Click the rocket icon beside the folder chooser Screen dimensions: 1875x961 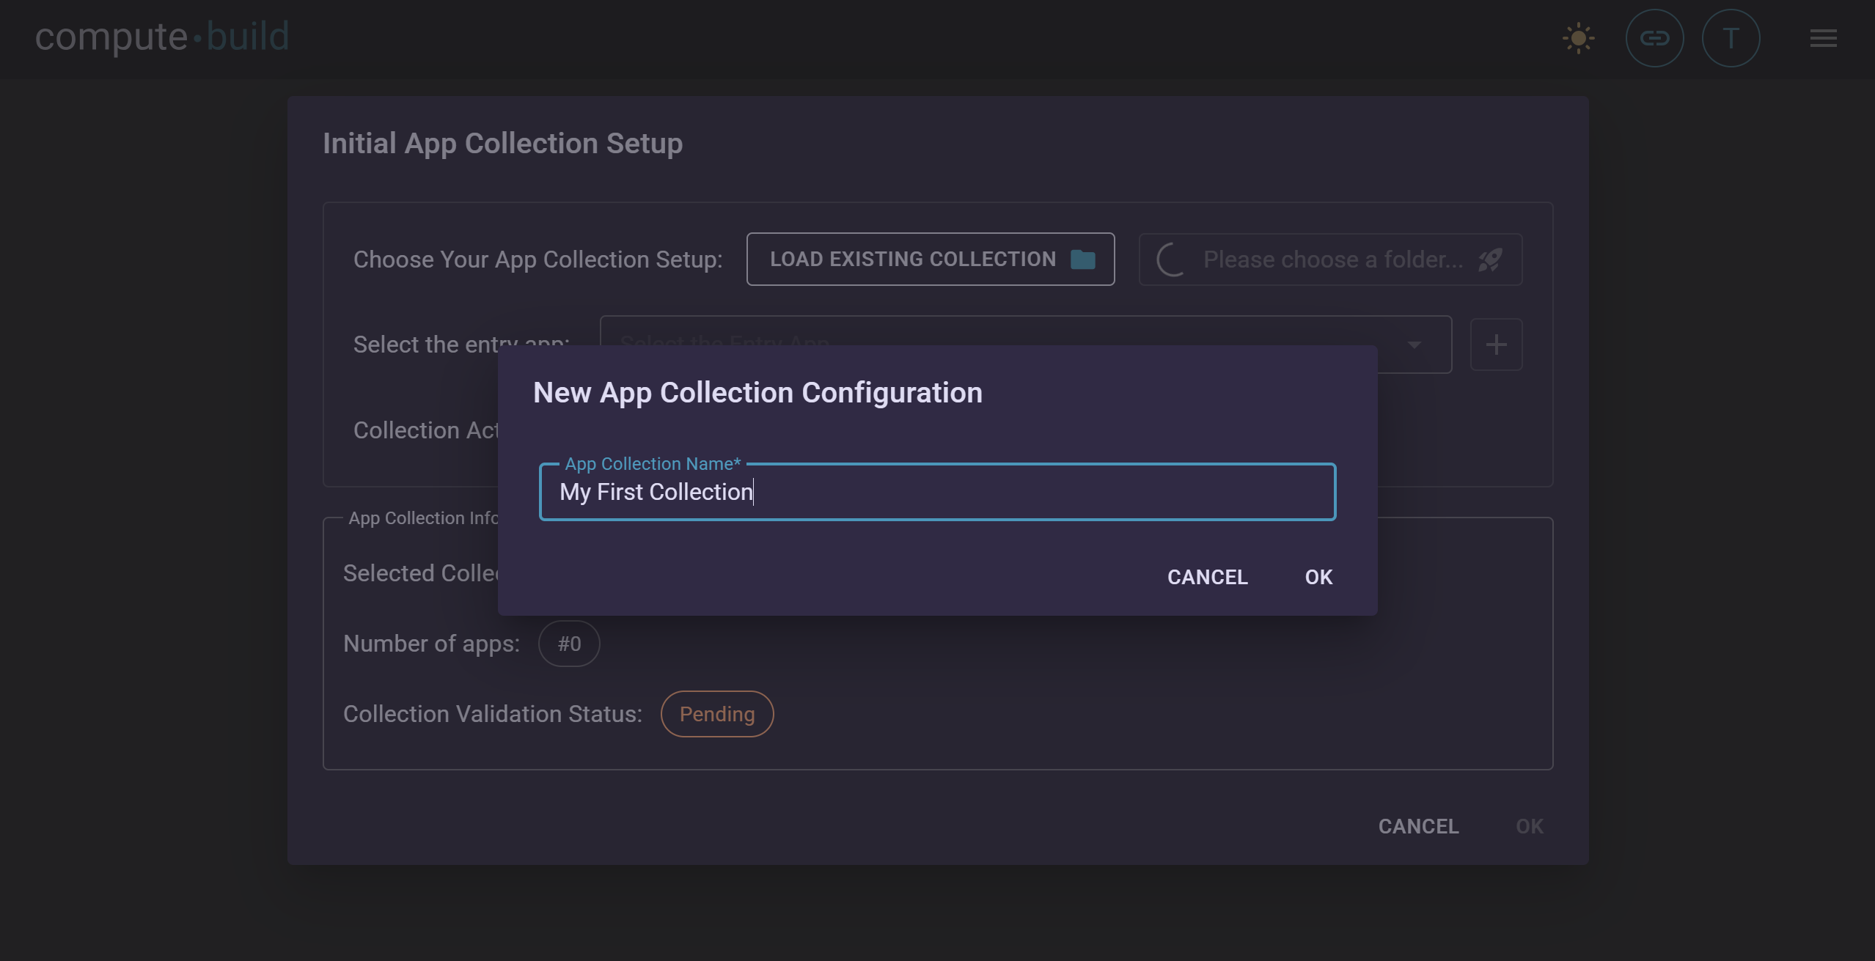click(x=1490, y=259)
